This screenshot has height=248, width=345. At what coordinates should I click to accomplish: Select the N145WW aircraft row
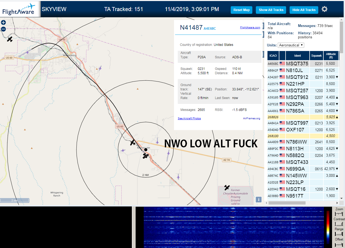[303, 175]
